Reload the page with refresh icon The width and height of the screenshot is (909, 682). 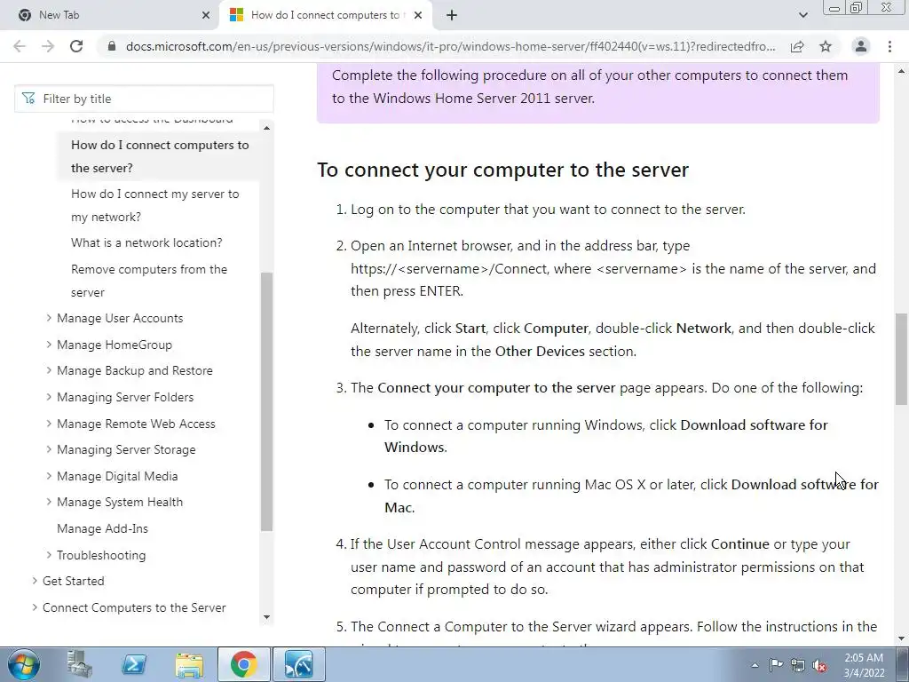tap(76, 46)
